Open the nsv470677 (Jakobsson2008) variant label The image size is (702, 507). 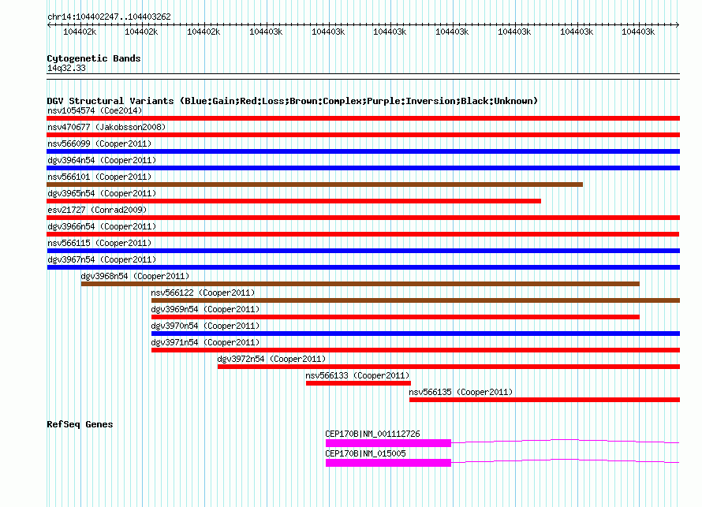click(x=106, y=127)
